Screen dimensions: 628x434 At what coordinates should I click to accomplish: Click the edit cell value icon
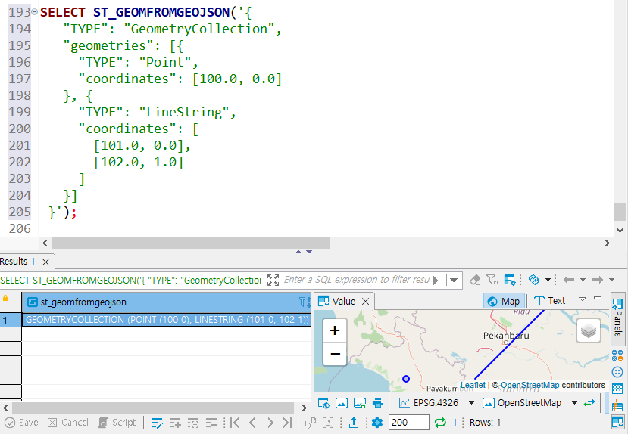click(x=157, y=423)
